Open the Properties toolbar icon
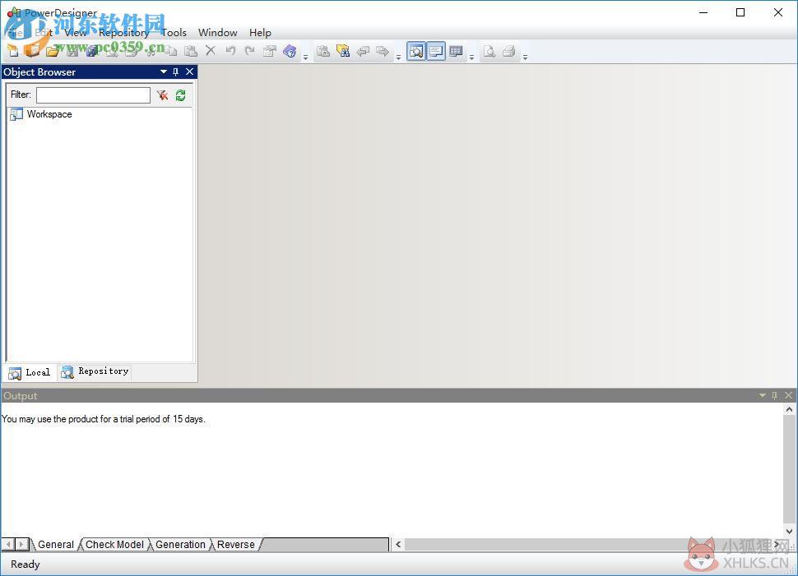 pos(269,51)
